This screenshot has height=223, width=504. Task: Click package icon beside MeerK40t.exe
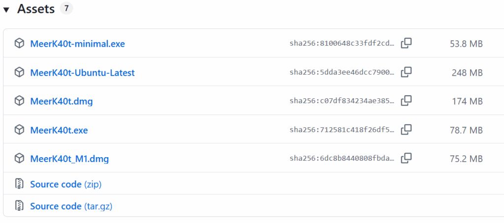pyautogui.click(x=19, y=130)
